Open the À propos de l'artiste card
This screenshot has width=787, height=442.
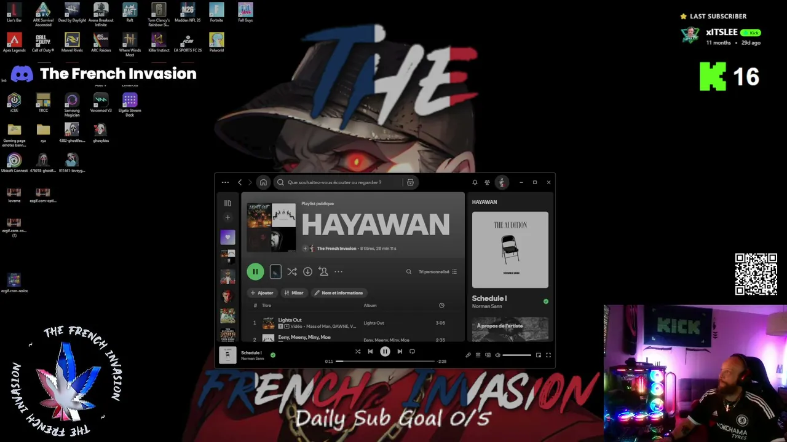[x=510, y=329]
